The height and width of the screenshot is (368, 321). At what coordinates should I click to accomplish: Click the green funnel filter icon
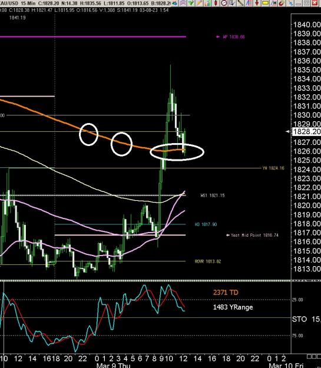pos(191,3)
